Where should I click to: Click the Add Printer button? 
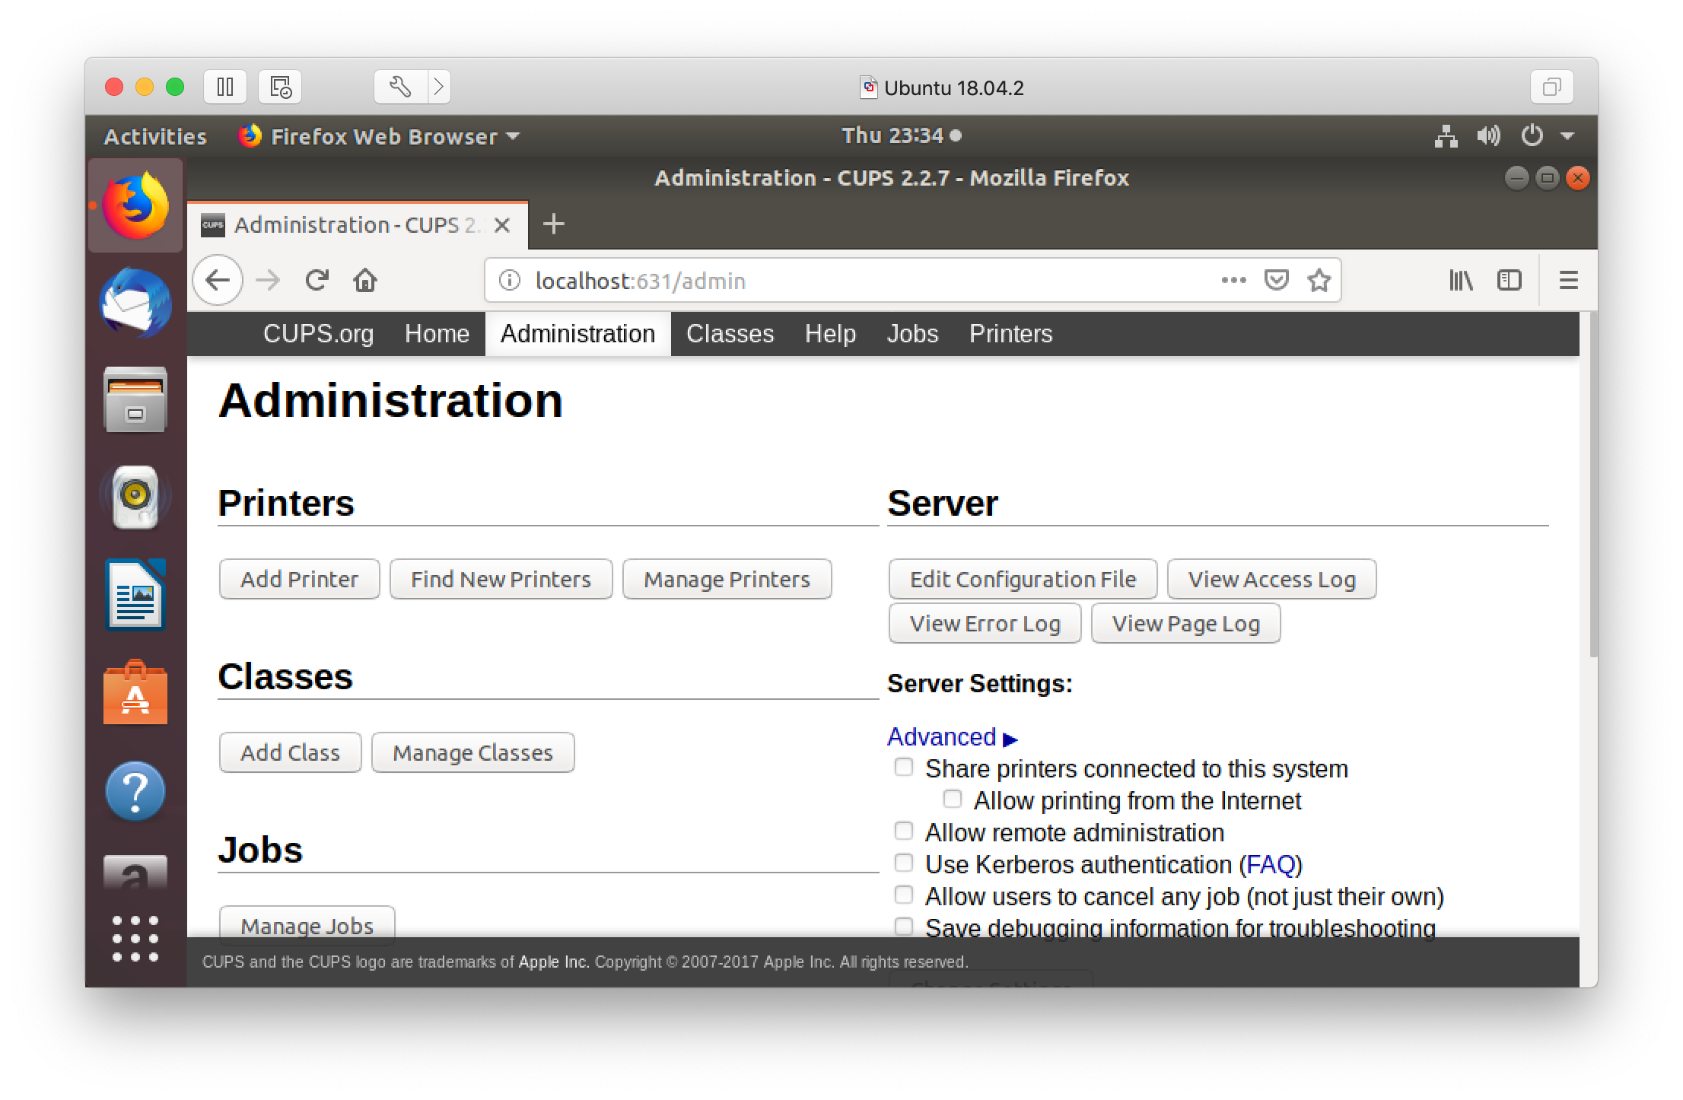(299, 580)
